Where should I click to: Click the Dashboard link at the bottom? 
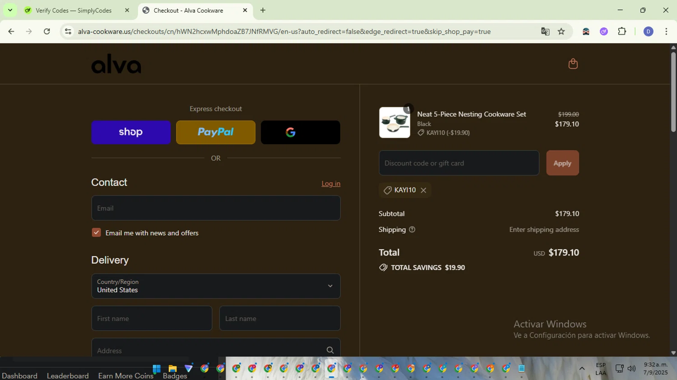tap(19, 376)
